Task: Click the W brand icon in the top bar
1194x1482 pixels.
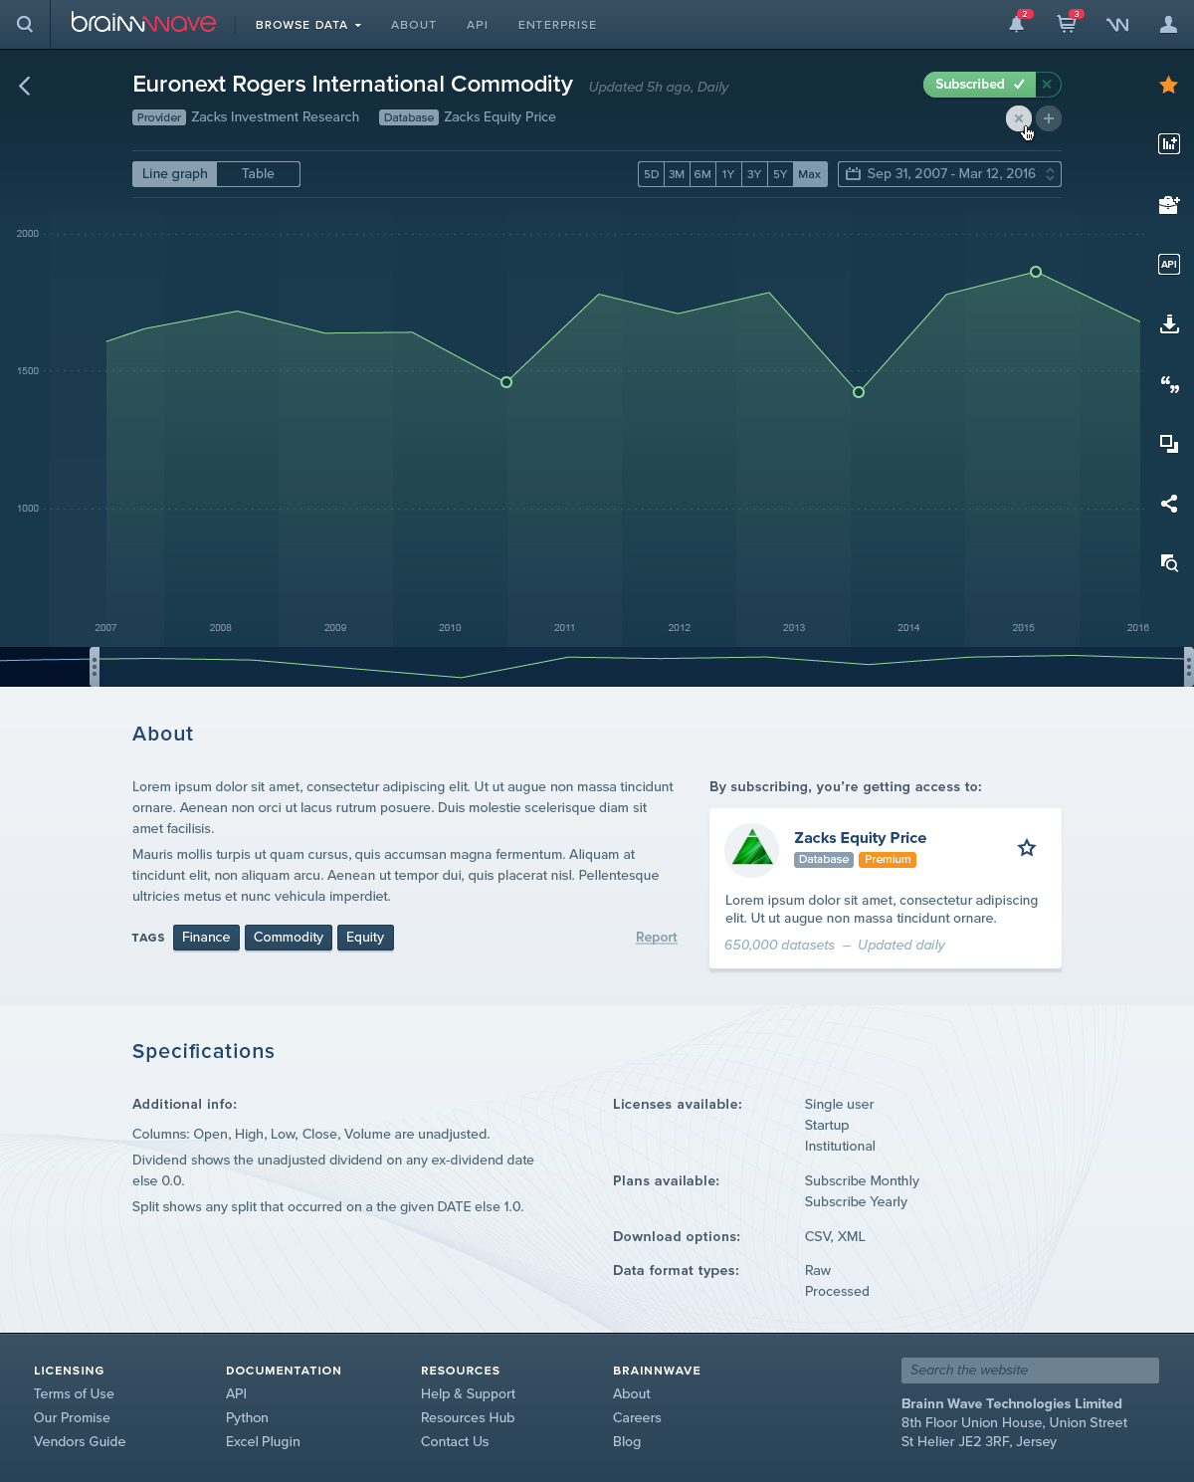Action: (1117, 24)
